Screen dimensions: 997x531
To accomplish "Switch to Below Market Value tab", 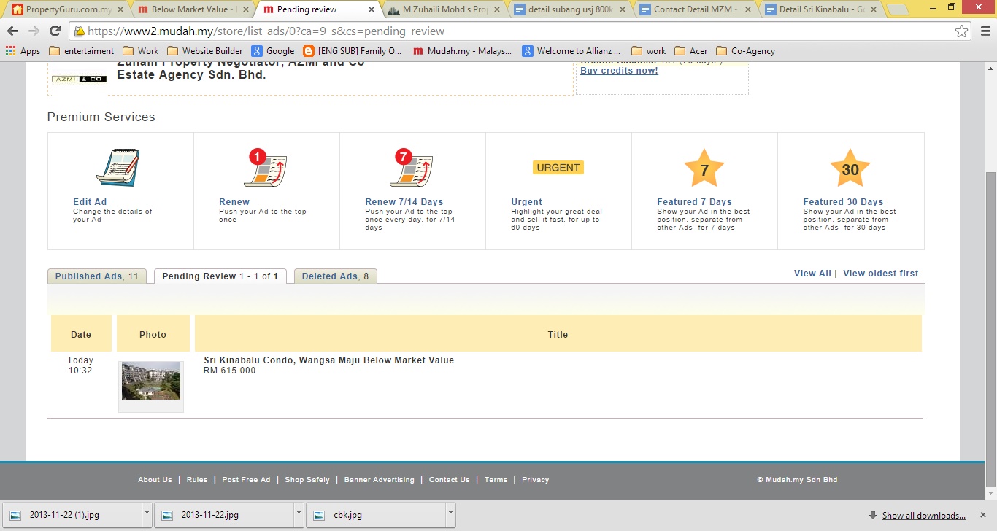I will 193,9.
